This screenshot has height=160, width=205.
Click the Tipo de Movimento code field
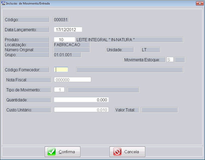(59, 90)
